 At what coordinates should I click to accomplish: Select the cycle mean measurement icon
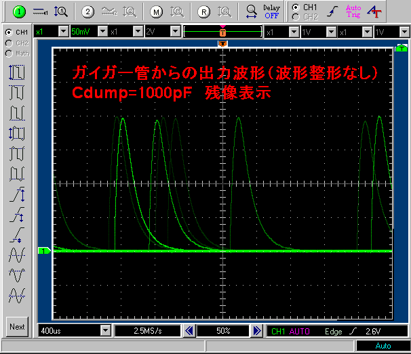pos(17,275)
